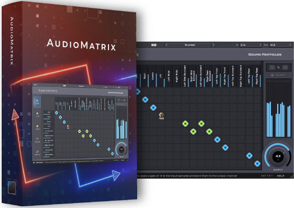294x208 pixels.
Task: Click the Sound Particles brand name
Action: click(265, 55)
